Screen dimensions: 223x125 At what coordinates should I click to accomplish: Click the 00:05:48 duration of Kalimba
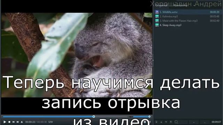(215, 16)
